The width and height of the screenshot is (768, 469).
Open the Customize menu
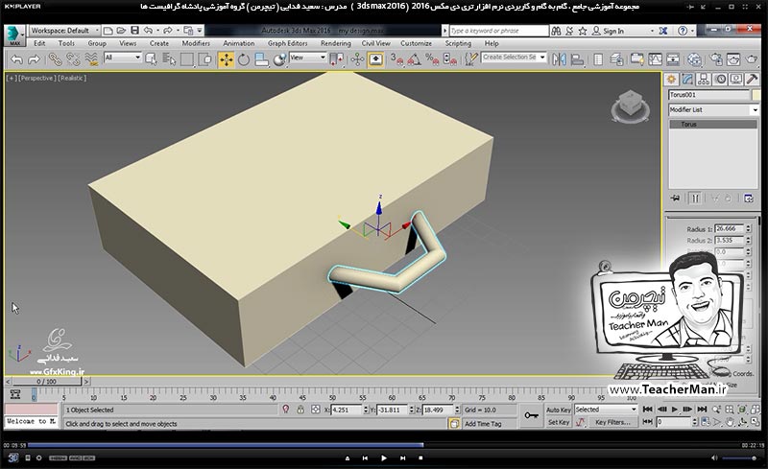tap(417, 43)
